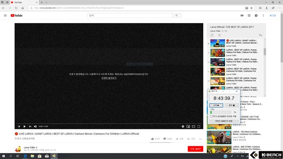Open LARVA TEA Best Cartoon recommendation
Viewport: 283px width, 159px height.
pos(247,133)
